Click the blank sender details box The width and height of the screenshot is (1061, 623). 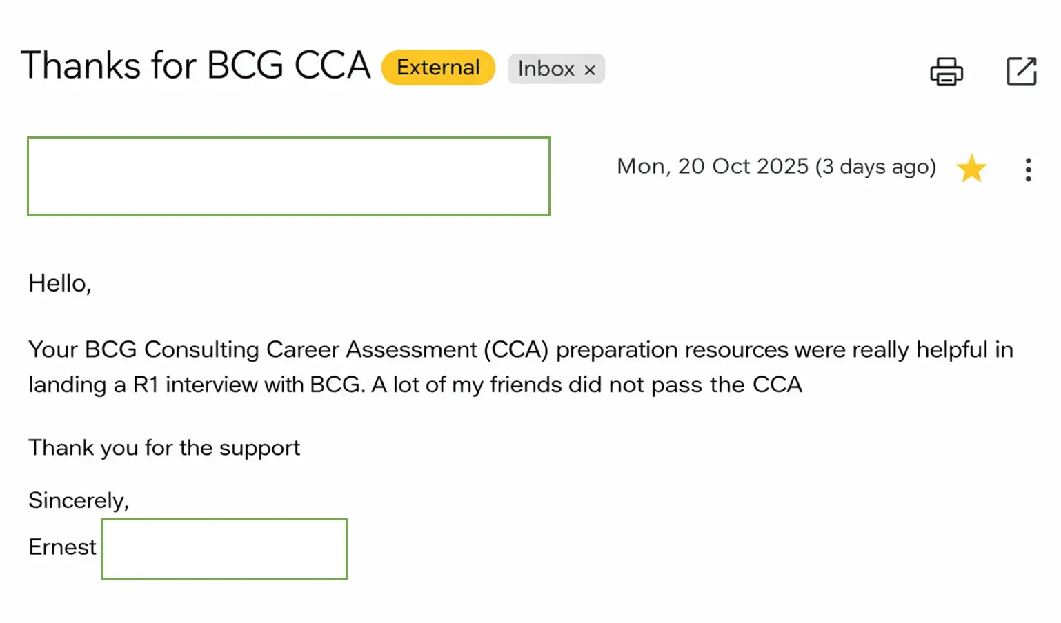coord(288,176)
